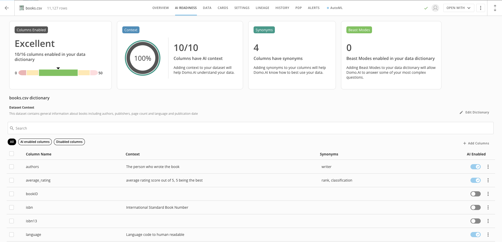The width and height of the screenshot is (502, 242).
Task: Click Add Columns
Action: pyautogui.click(x=476, y=143)
